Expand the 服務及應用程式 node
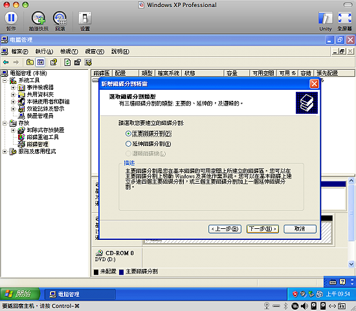The width and height of the screenshot is (356, 311). click(x=5, y=151)
